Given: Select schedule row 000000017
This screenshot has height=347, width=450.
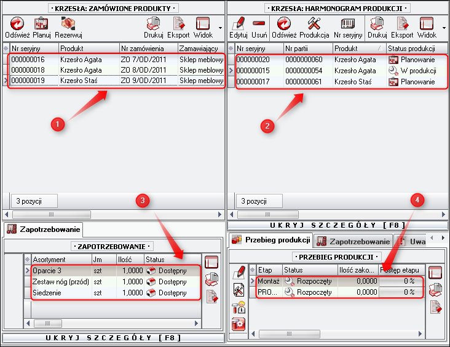Looking at the screenshot, I should point(341,82).
